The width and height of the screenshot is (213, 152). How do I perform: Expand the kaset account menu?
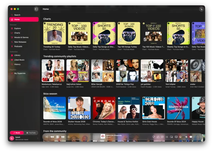pos(38,138)
